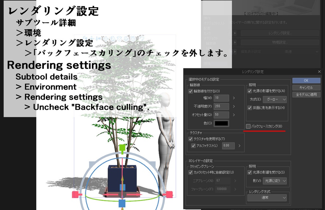The height and width of the screenshot is (210, 325).
Task: Uncheck 床面に影を表示する(H) shadow option
Action: [x=250, y=108]
